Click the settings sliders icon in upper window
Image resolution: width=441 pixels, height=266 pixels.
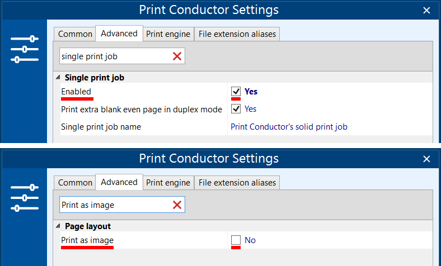[x=25, y=49]
